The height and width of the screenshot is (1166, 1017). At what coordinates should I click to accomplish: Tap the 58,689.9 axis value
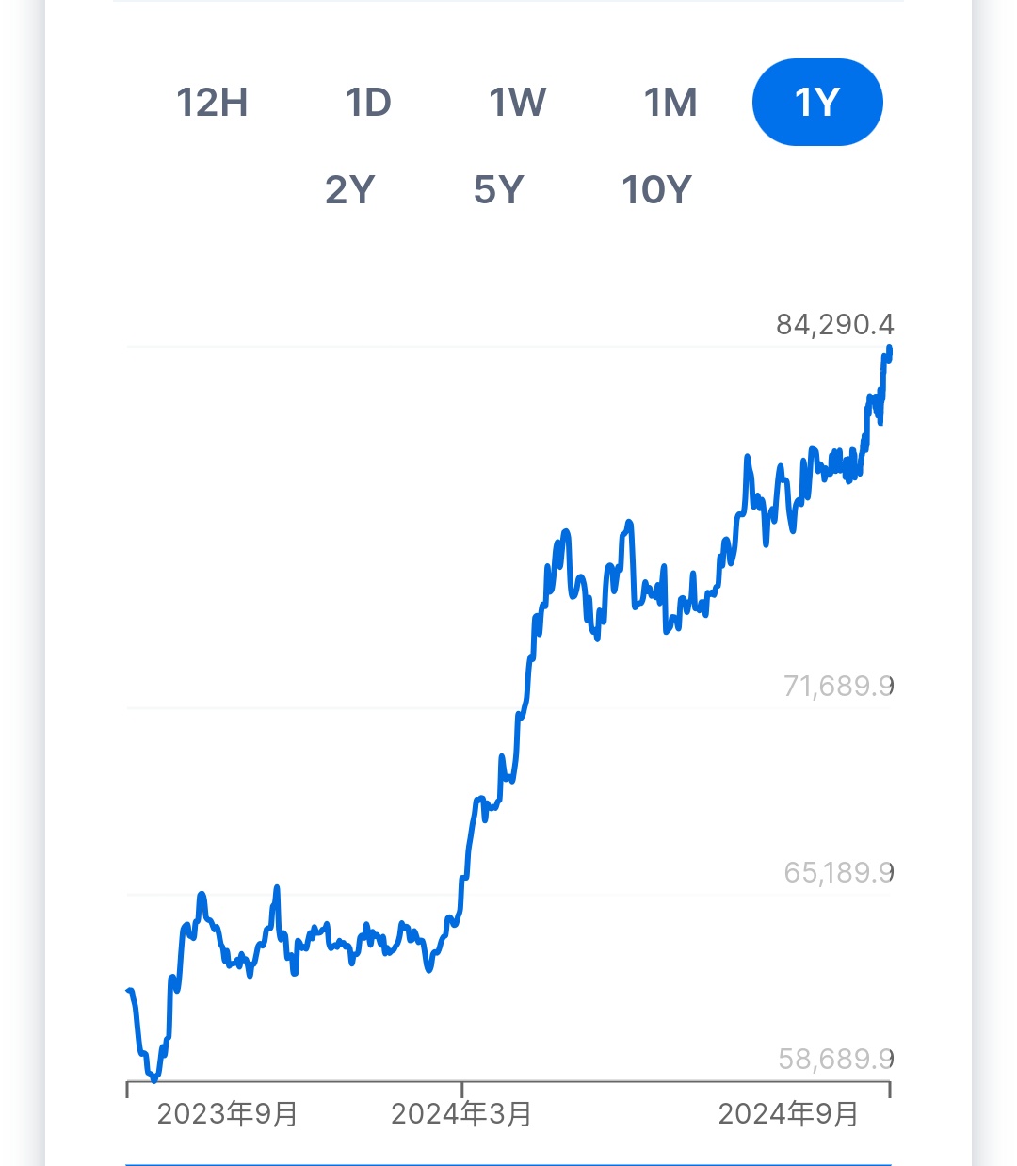[835, 1060]
